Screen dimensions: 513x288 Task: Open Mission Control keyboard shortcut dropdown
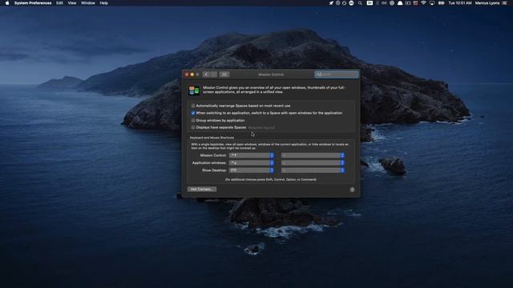tap(252, 155)
